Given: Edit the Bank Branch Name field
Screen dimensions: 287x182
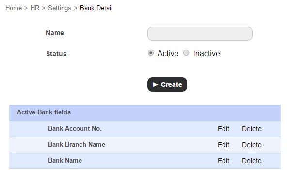Looking at the screenshot, I should 223,145.
